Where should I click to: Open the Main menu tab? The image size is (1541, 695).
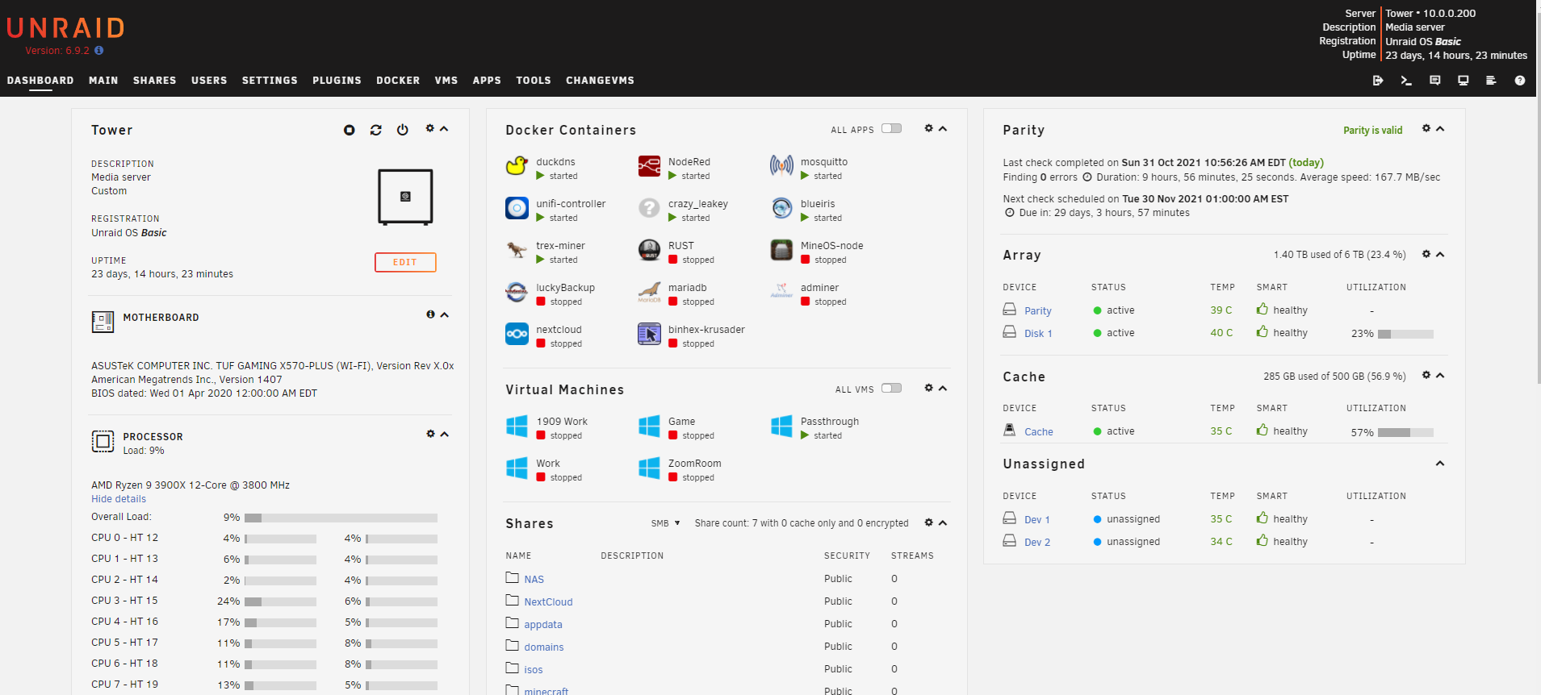click(103, 81)
